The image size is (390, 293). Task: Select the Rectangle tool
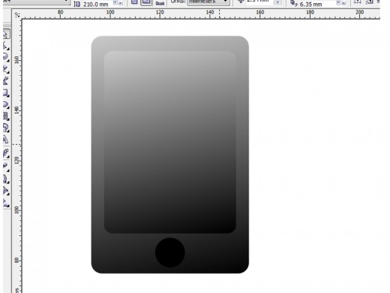point(6,92)
